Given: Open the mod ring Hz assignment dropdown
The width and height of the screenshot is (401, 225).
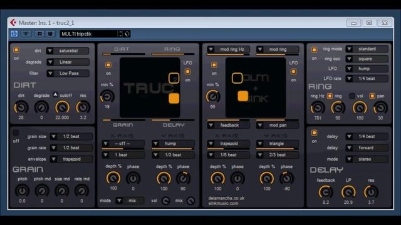Looking at the screenshot, I should (x=228, y=49).
